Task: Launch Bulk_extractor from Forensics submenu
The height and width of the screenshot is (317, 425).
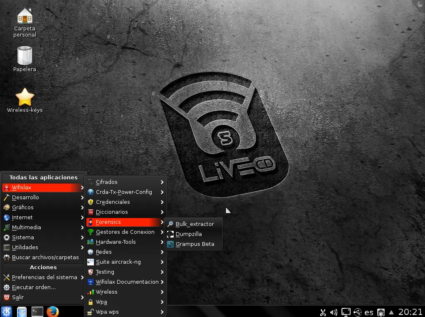Action: [x=193, y=224]
